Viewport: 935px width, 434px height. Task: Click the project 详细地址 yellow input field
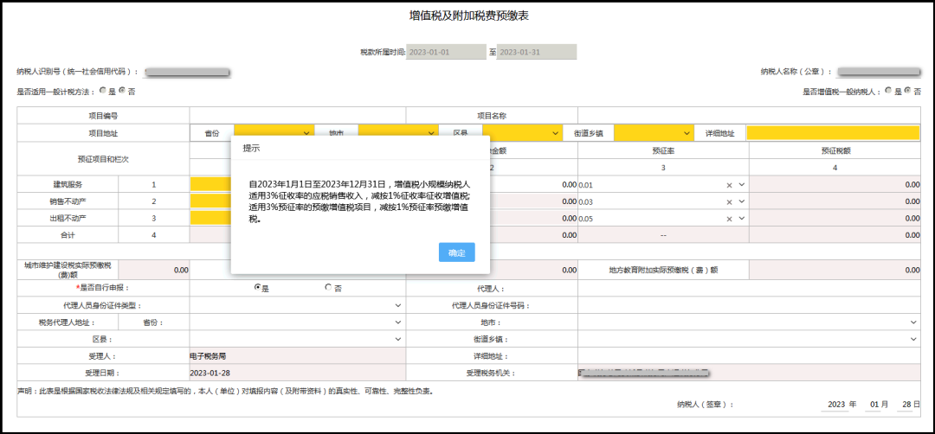click(833, 133)
